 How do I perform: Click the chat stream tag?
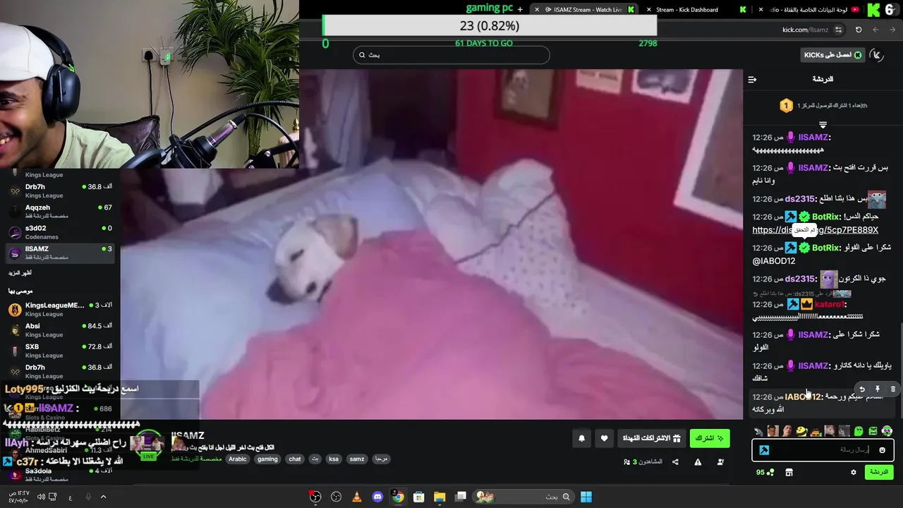[x=295, y=459]
